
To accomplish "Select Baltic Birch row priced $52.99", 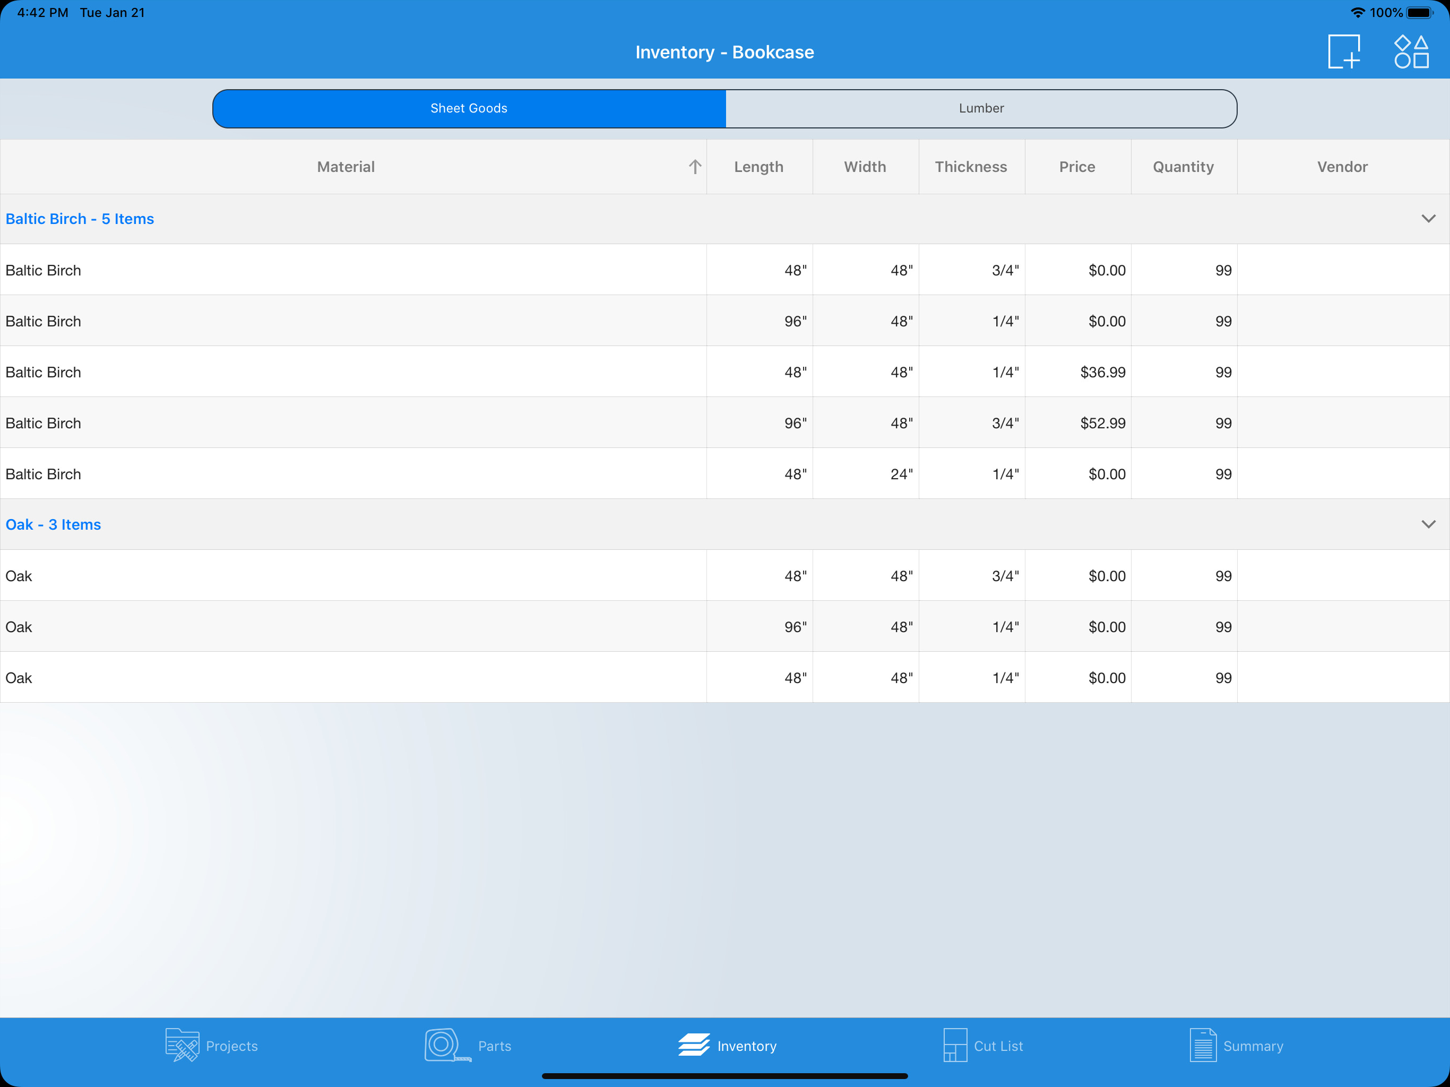I will point(354,423).
